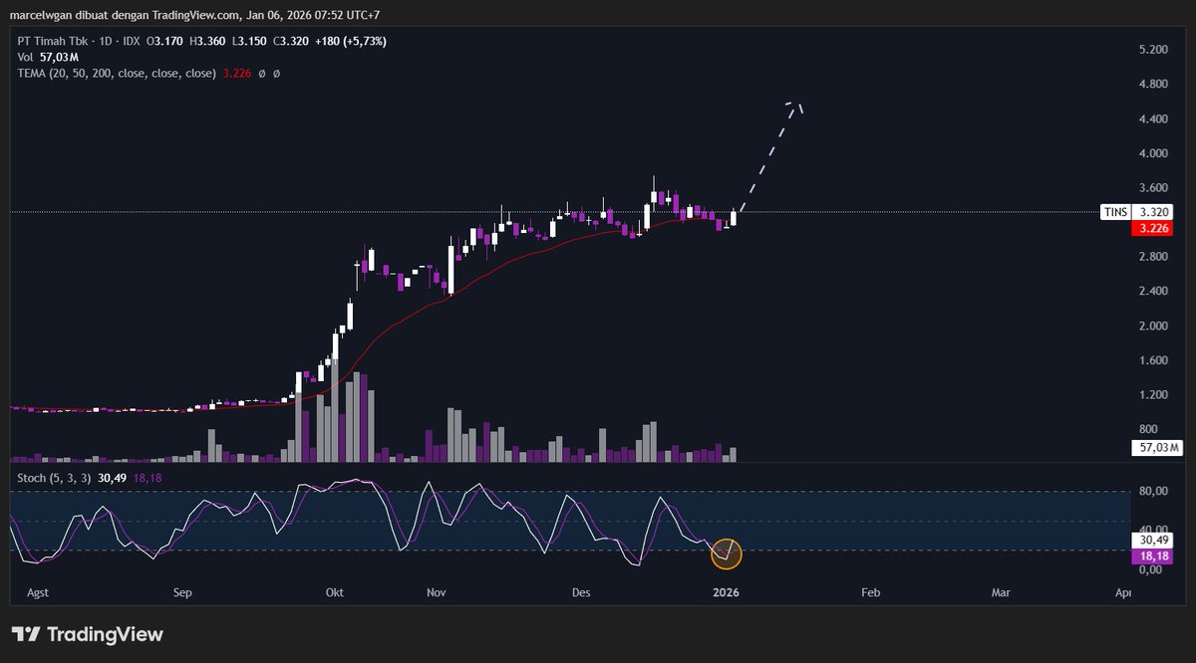Screen dimensions: 1196x663
Task: Click the 2026 label on the time axis
Action: [726, 593]
